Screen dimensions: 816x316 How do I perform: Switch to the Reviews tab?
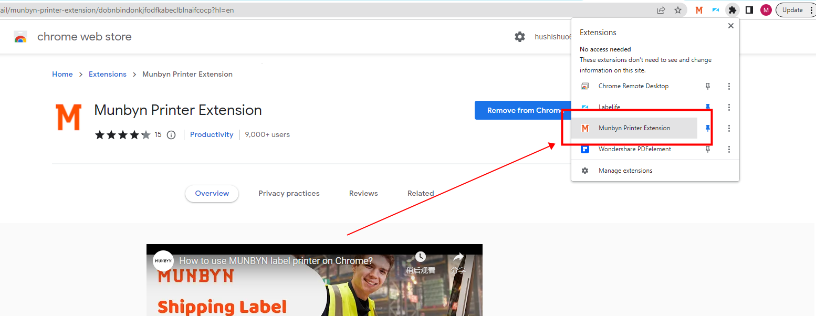pos(363,193)
